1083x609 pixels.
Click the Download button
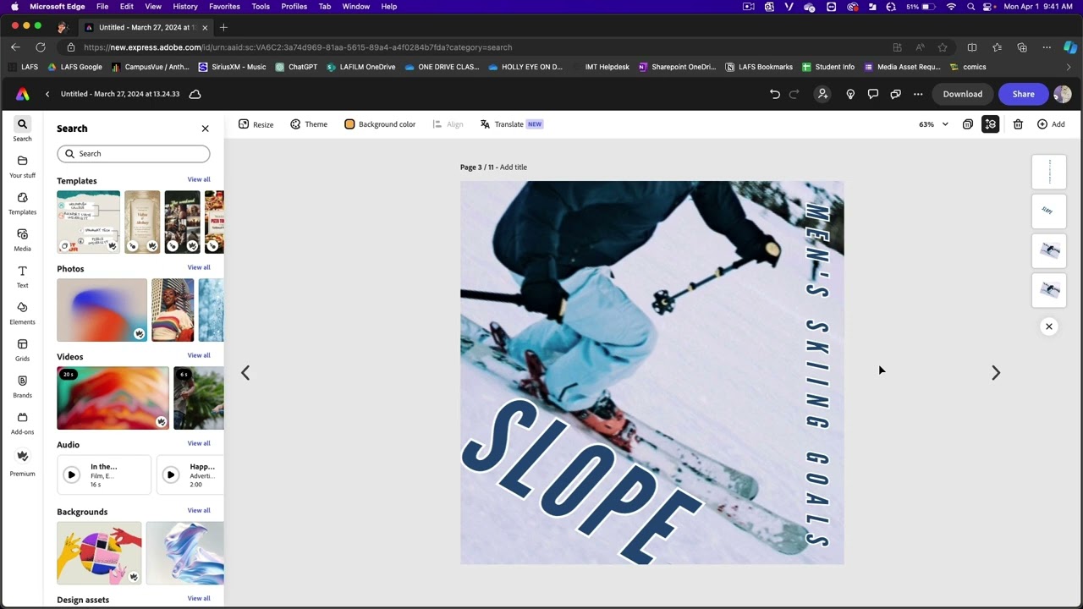pyautogui.click(x=963, y=94)
